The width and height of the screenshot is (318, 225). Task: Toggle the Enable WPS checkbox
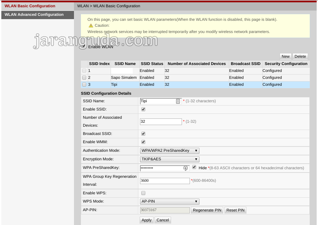(143, 193)
